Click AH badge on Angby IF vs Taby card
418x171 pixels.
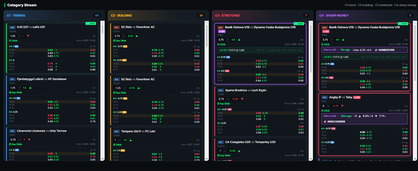click(324, 97)
